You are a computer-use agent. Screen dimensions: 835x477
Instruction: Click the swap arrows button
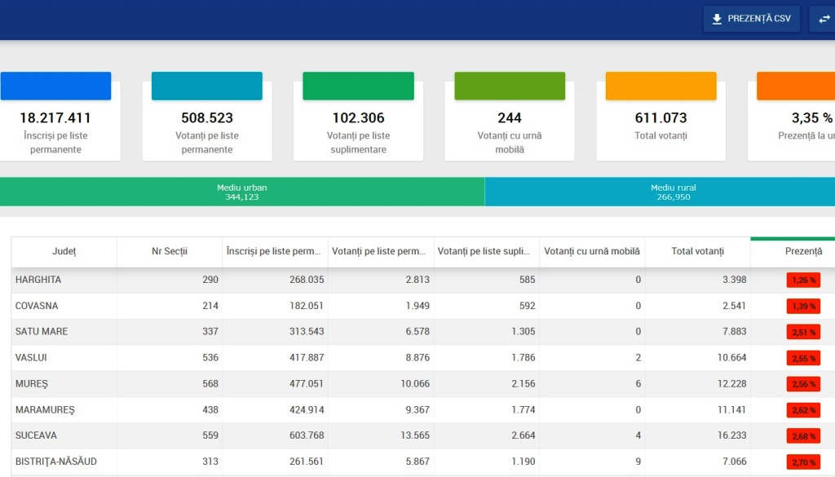click(824, 19)
